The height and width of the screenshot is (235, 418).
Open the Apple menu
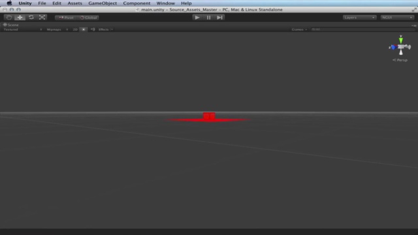click(9, 3)
